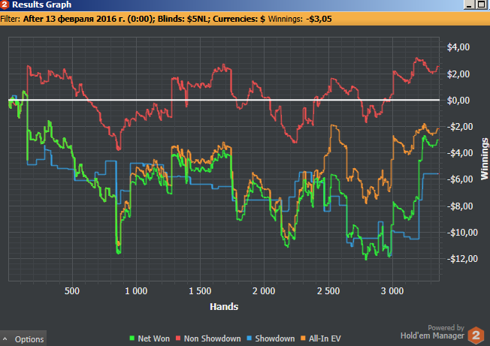Click the Hold'em Manager 2 logo icon

[x=476, y=335]
